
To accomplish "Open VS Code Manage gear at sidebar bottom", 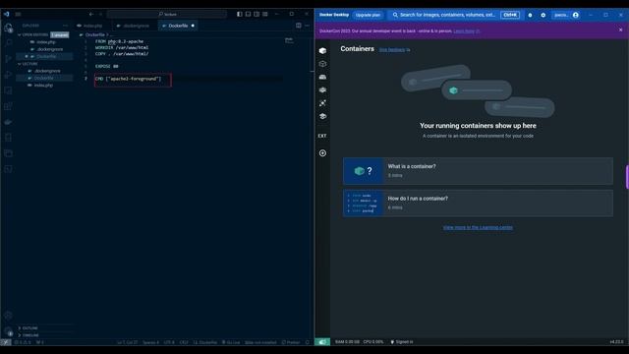I will click(8, 331).
